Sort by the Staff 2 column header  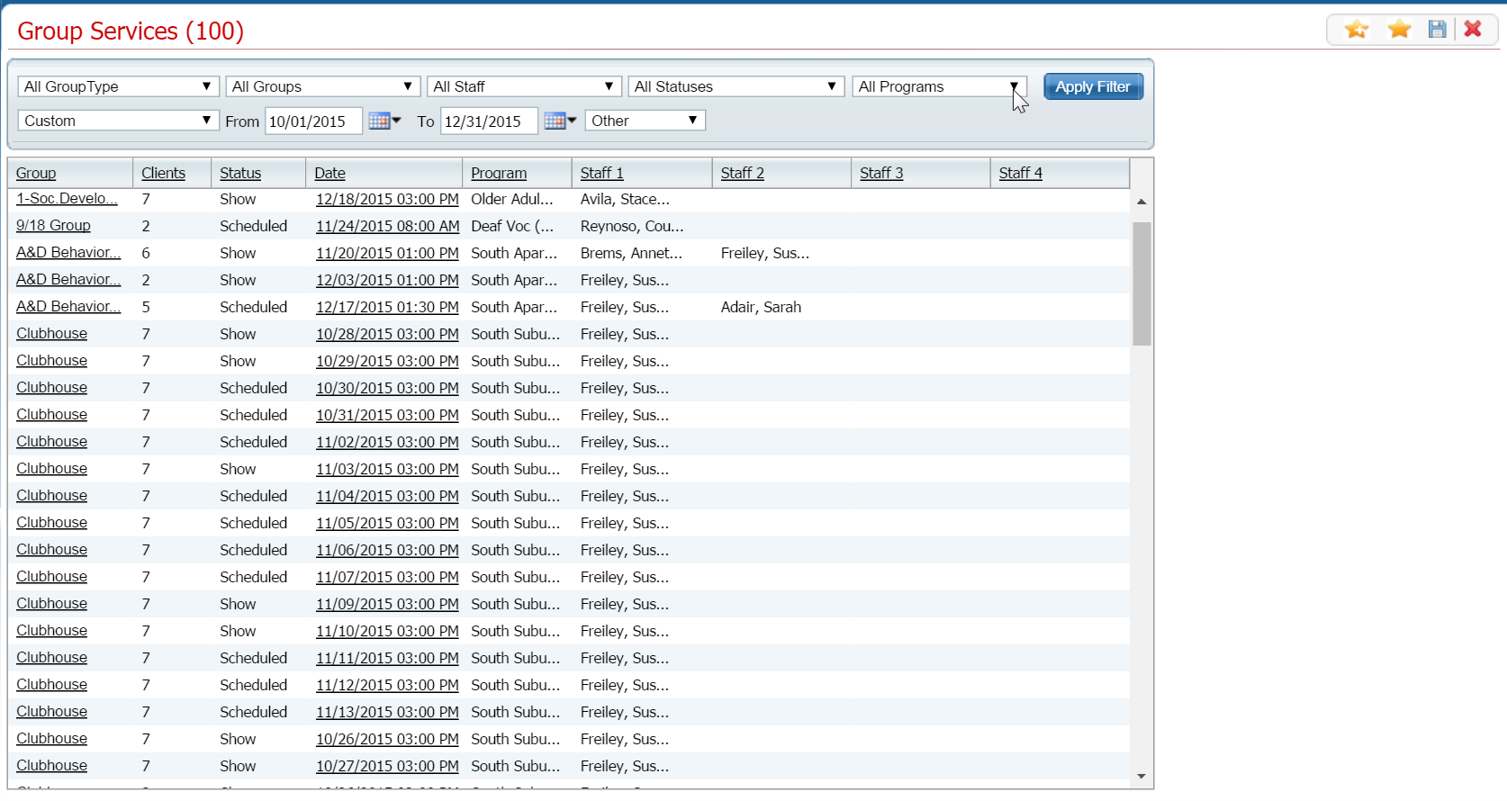743,173
